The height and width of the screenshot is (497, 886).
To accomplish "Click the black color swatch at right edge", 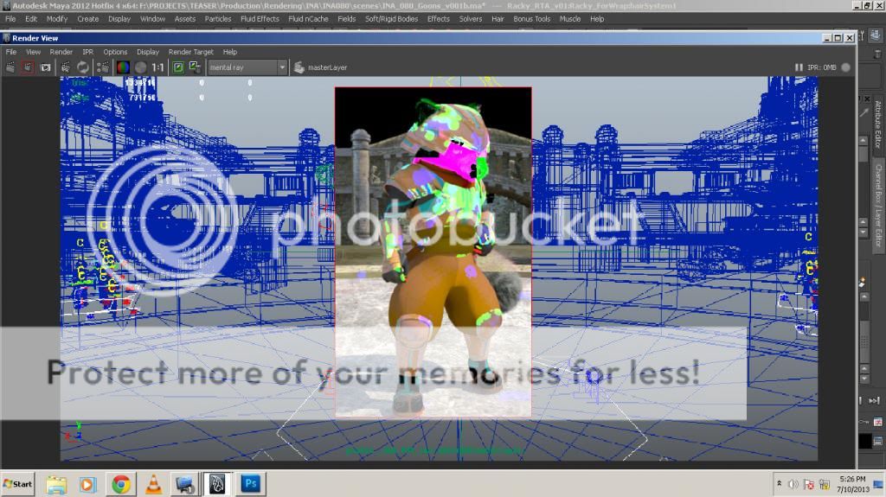I will (865, 441).
